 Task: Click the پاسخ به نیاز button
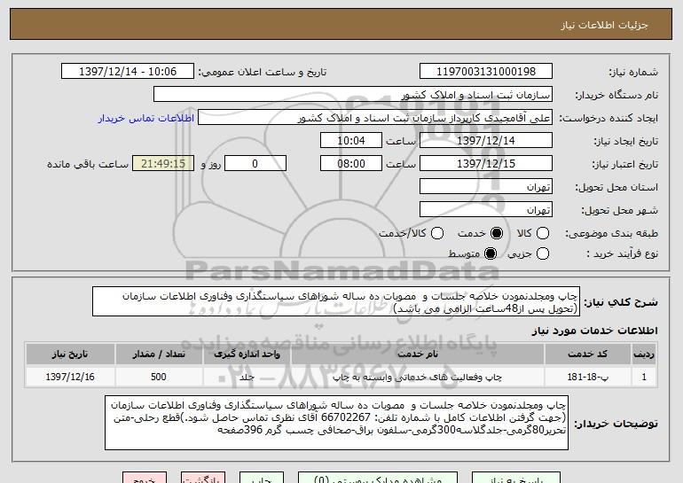[516, 478]
